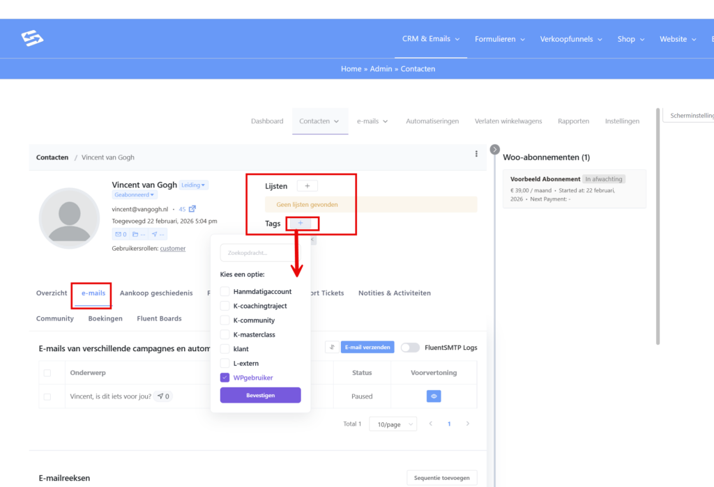Click the add-tag plus icon next to Tags

[x=301, y=223]
